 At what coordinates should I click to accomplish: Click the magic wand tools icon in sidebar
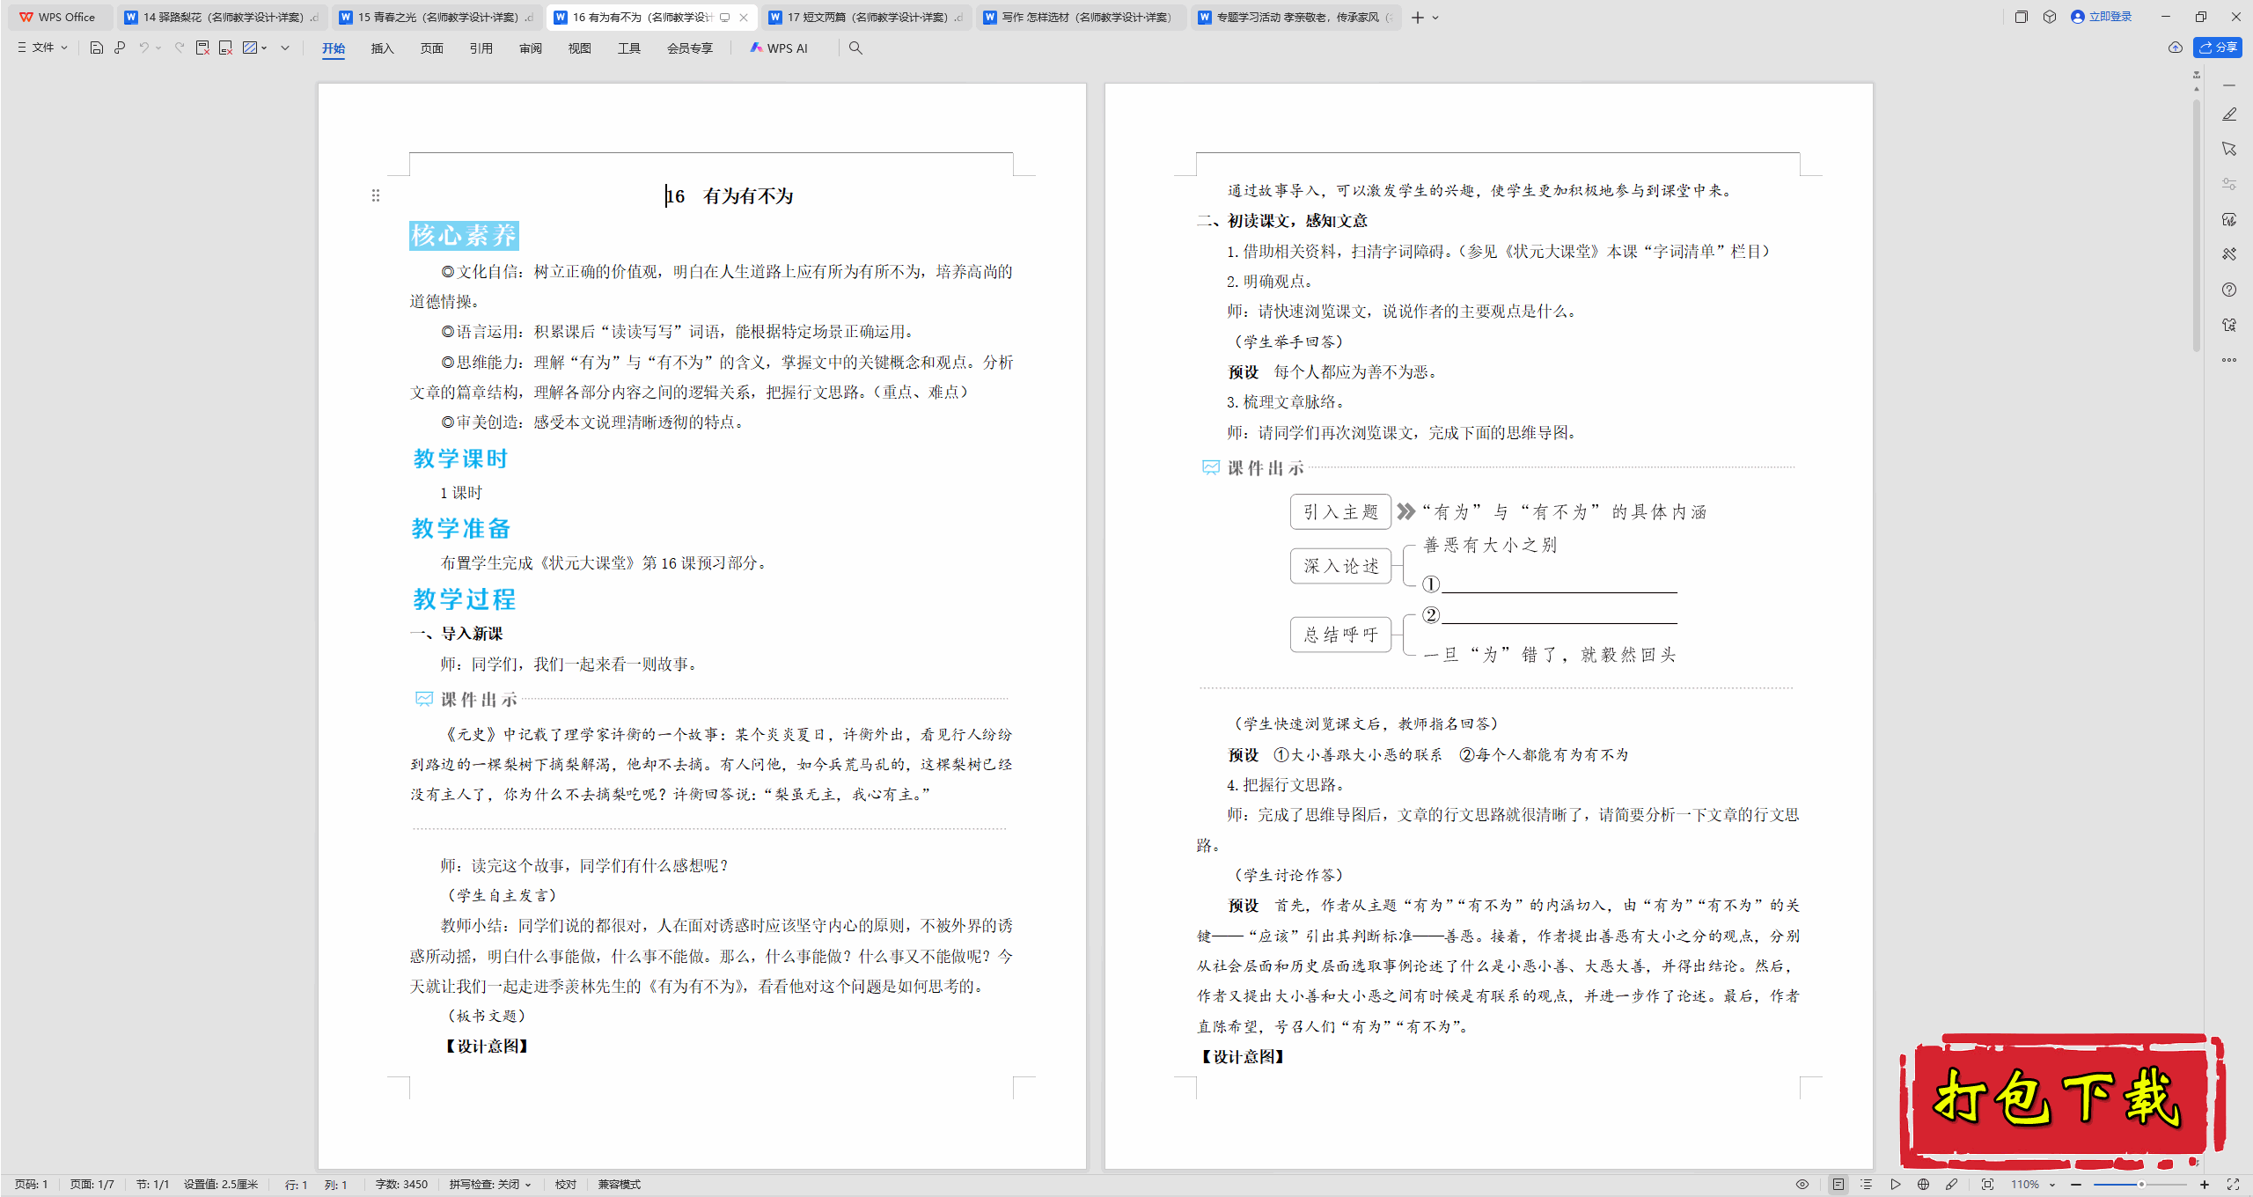[2228, 254]
